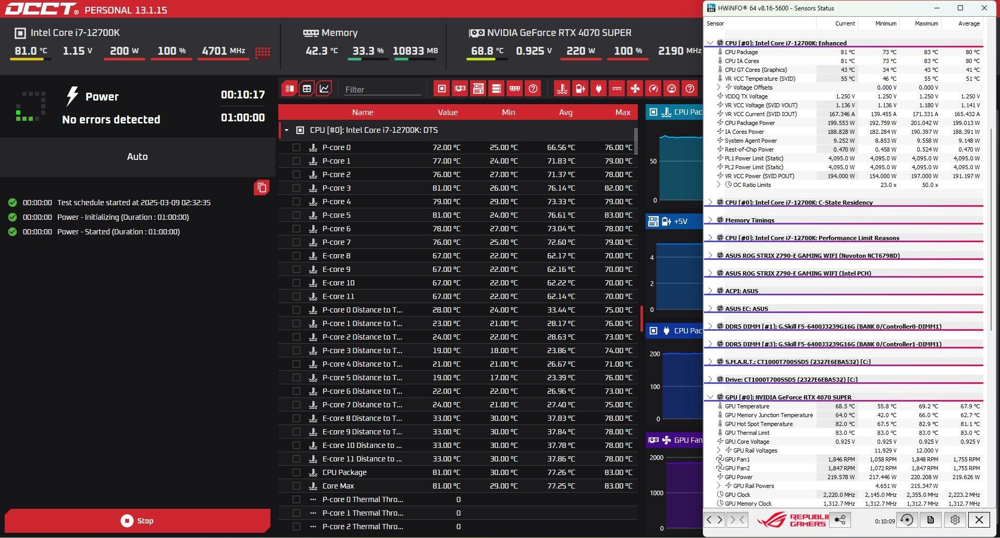Click HWiNFO share network icon
This screenshot has width=1000, height=538.
click(x=840, y=519)
